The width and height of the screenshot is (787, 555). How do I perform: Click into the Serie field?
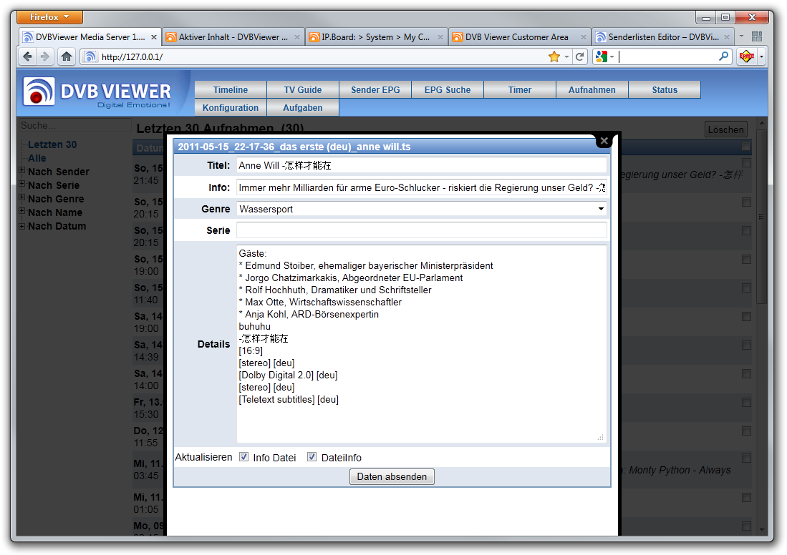(422, 230)
